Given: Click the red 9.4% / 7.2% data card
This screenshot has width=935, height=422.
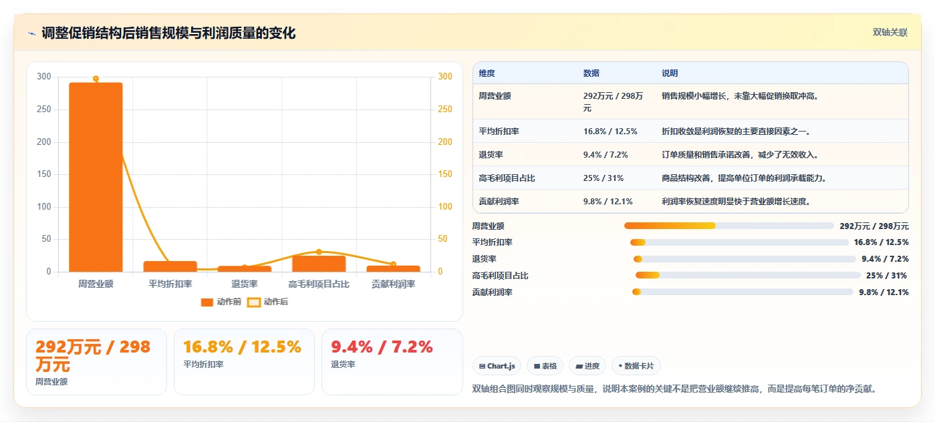Looking at the screenshot, I should point(392,362).
